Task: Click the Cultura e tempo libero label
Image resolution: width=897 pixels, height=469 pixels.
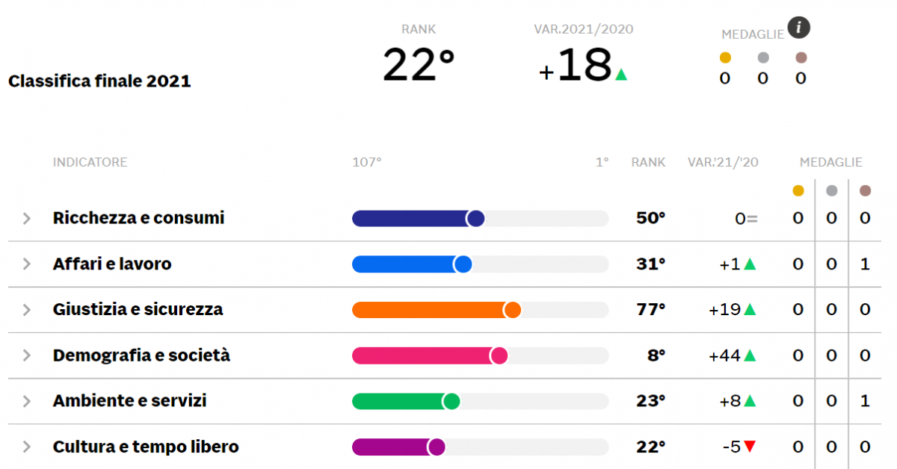Action: (x=146, y=447)
